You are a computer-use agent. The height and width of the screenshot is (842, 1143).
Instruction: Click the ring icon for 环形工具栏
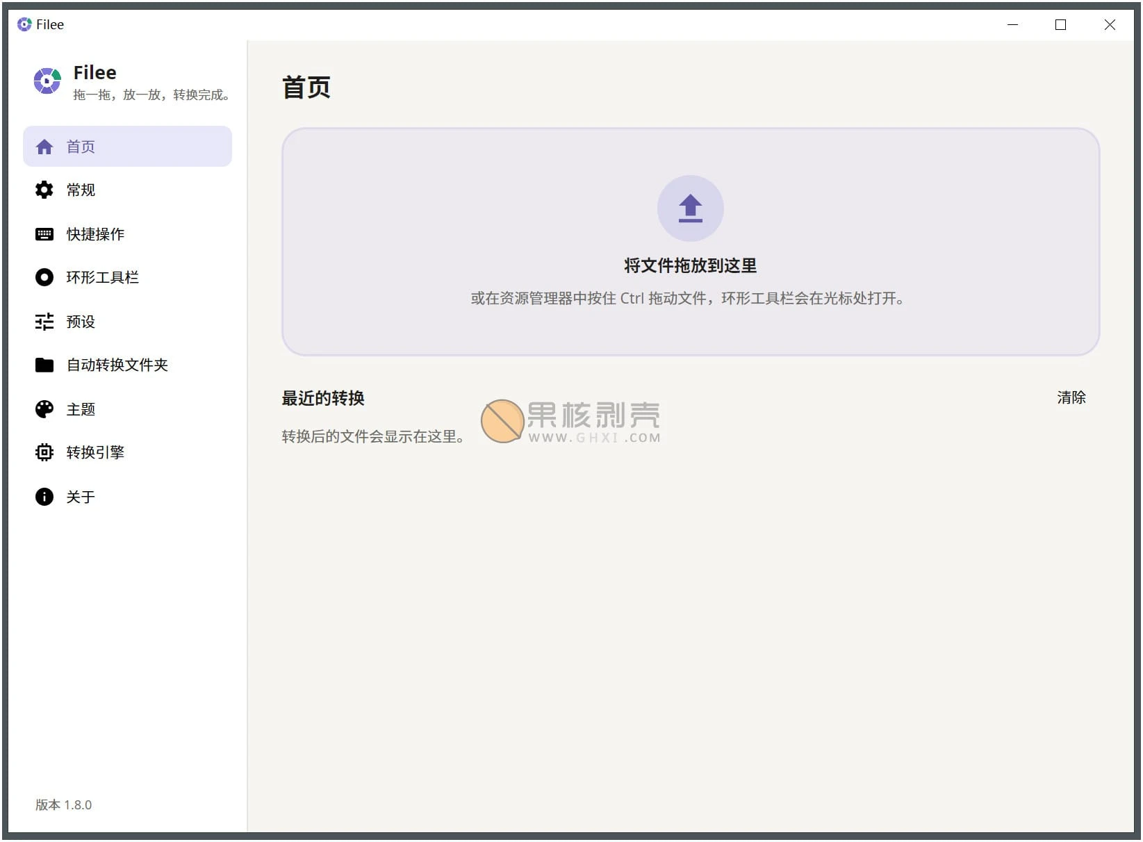coord(44,277)
